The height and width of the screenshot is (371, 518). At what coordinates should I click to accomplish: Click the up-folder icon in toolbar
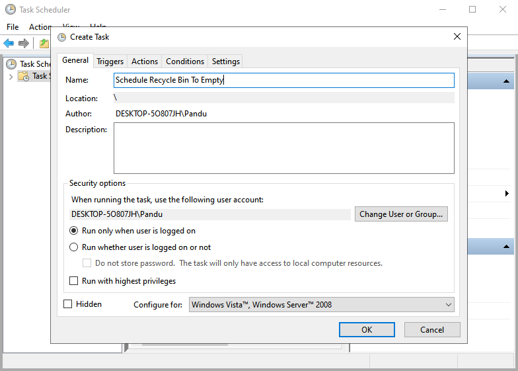(x=44, y=44)
